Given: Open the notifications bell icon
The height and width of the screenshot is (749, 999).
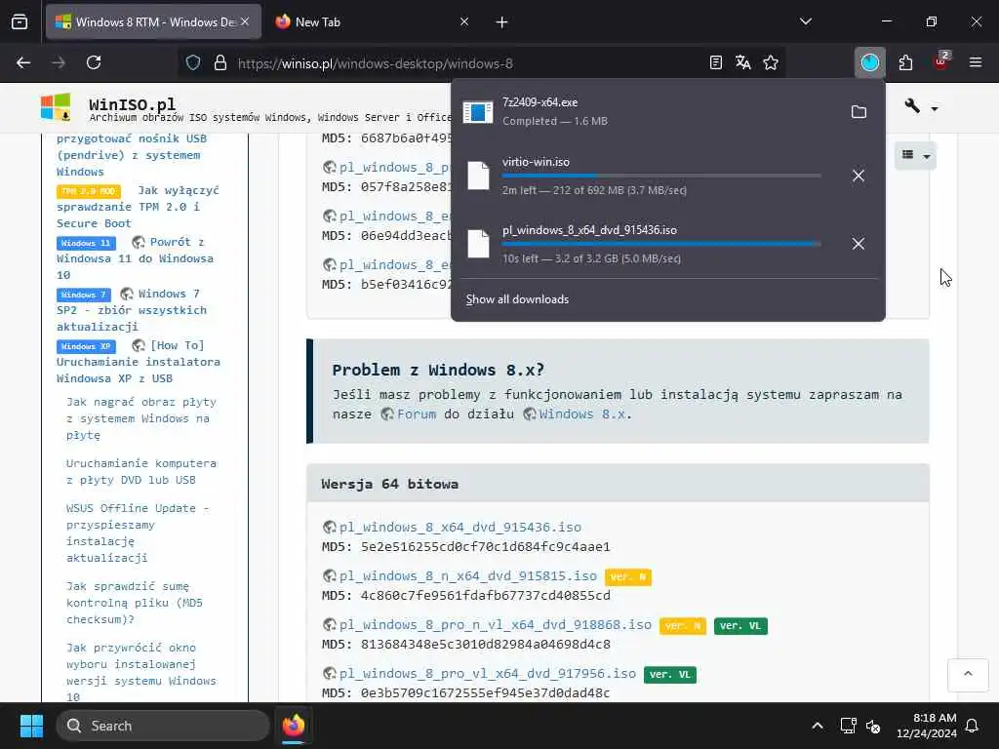Looking at the screenshot, I should (973, 726).
